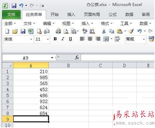Open the Quick Access undo history arrow
This screenshot has width=155, height=128.
click(x=26, y=5)
